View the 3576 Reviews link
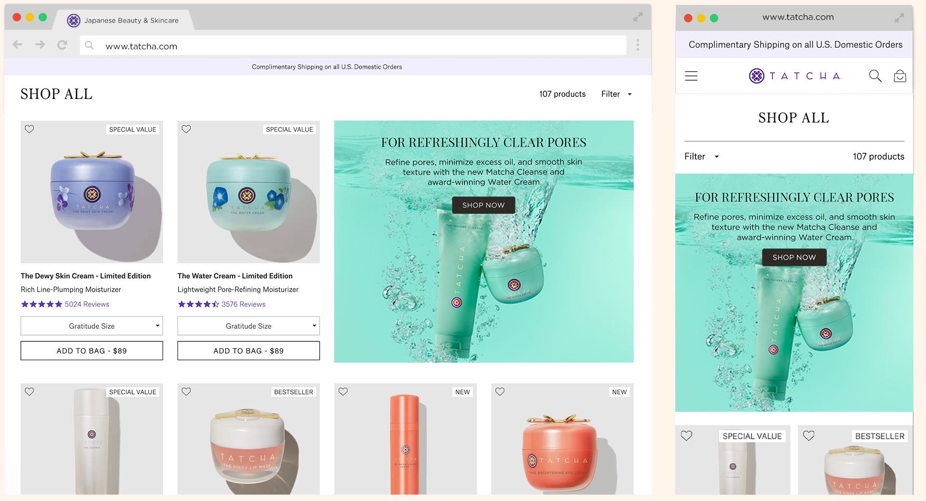The height and width of the screenshot is (501, 926). (244, 304)
